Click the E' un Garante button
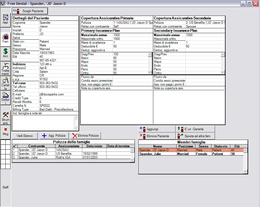This screenshot has width=260, height=207. click(195, 129)
